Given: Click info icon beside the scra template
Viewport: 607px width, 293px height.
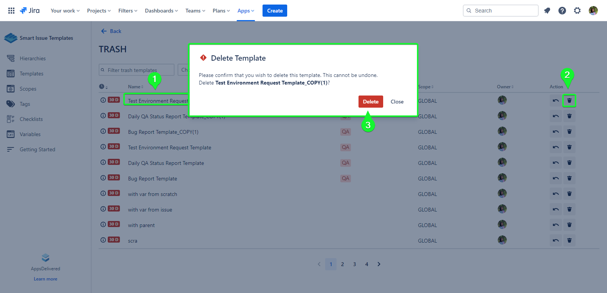Looking at the screenshot, I should click(103, 240).
